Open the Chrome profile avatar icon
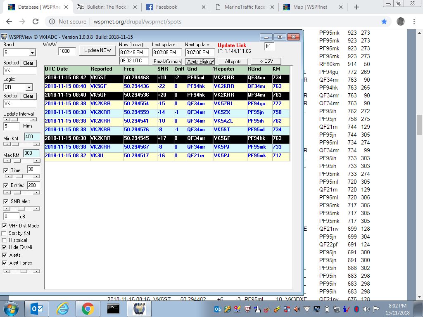The height and width of the screenshot is (317, 423). (x=400, y=21)
